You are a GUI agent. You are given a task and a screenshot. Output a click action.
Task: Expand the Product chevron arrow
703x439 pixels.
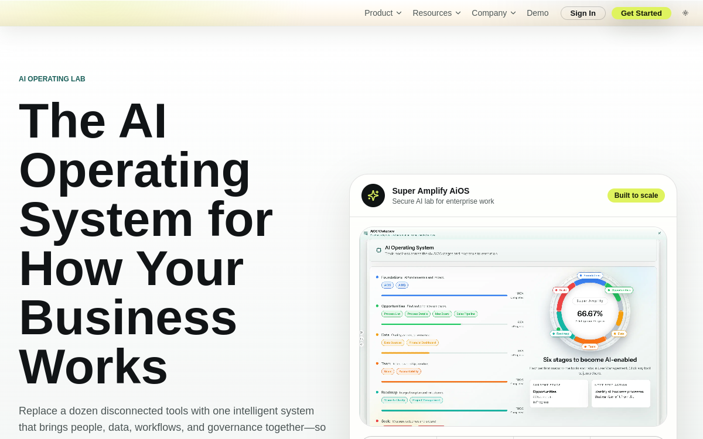(x=399, y=13)
